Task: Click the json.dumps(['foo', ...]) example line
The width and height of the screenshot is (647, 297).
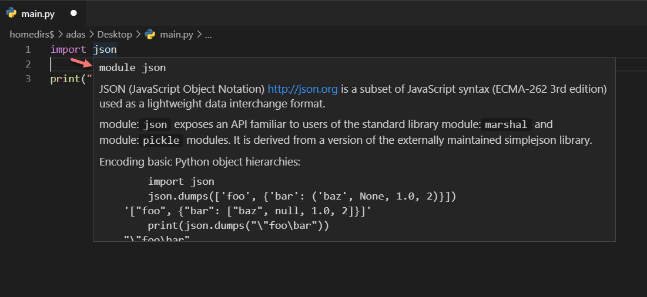Action: [x=302, y=196]
